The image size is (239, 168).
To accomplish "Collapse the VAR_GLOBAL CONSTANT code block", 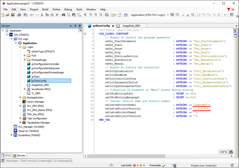I will [85, 34].
